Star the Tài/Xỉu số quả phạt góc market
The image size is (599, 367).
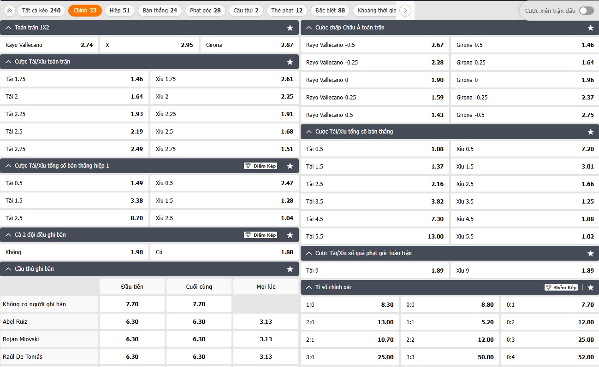(x=591, y=253)
